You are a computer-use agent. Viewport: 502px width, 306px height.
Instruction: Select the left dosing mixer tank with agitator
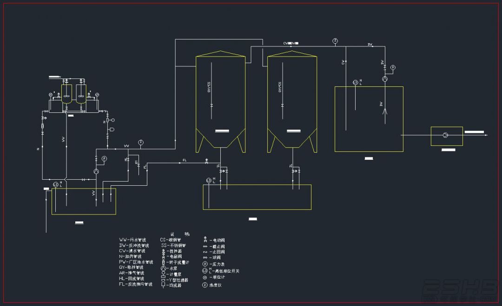(66, 94)
